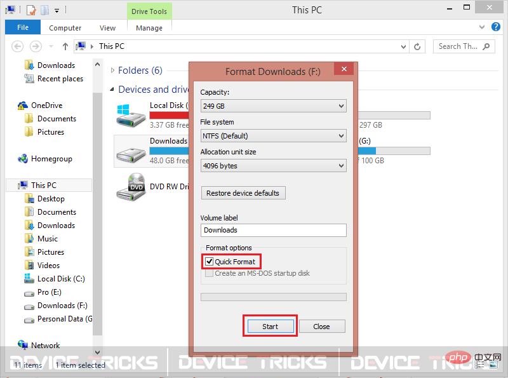Click Start to begin formatting

coord(271,327)
